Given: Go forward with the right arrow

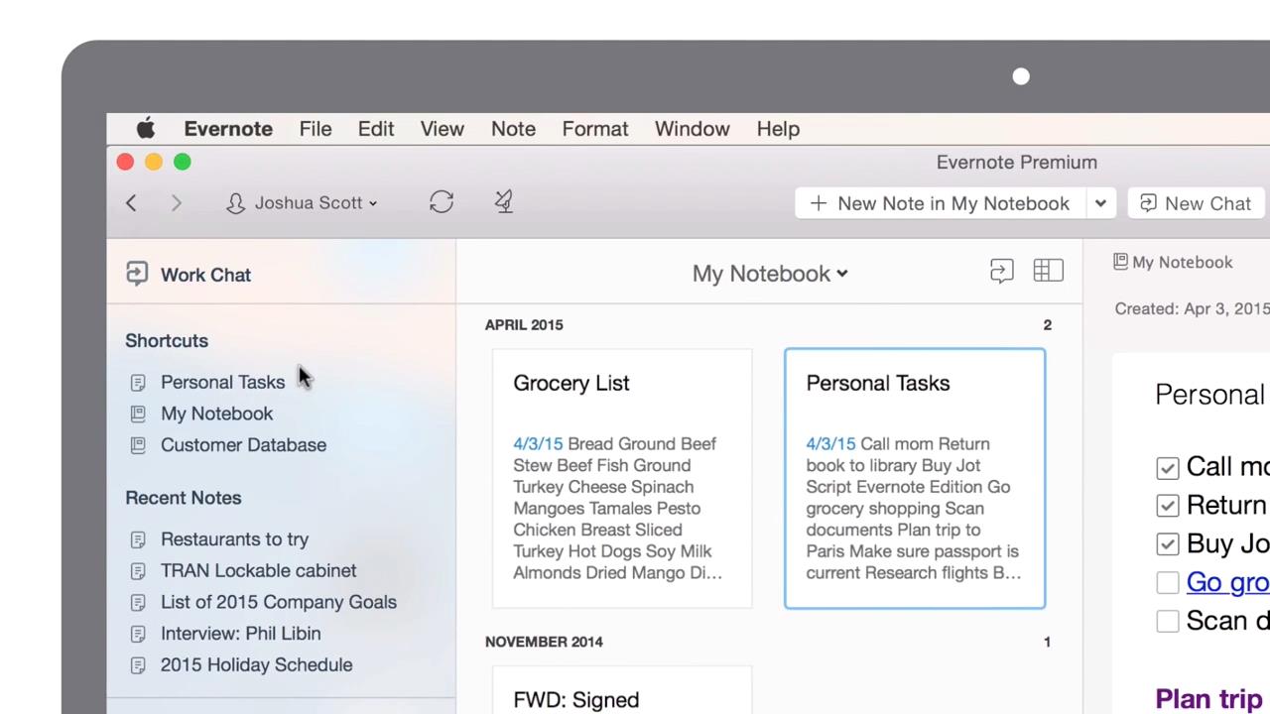Looking at the screenshot, I should 176,202.
